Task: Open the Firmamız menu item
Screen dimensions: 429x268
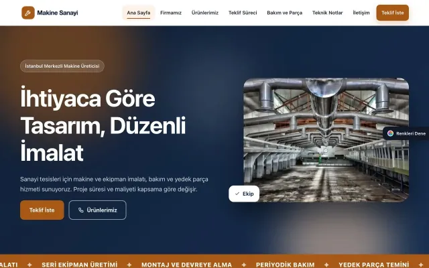Action: coord(171,13)
